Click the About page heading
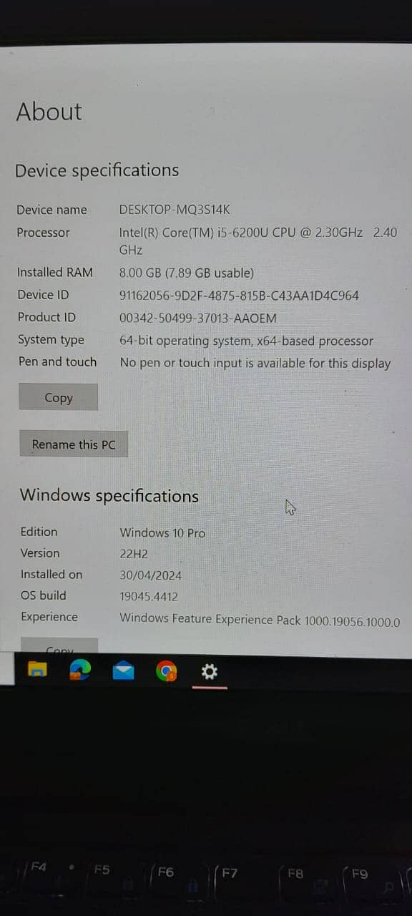This screenshot has width=412, height=916. click(49, 112)
